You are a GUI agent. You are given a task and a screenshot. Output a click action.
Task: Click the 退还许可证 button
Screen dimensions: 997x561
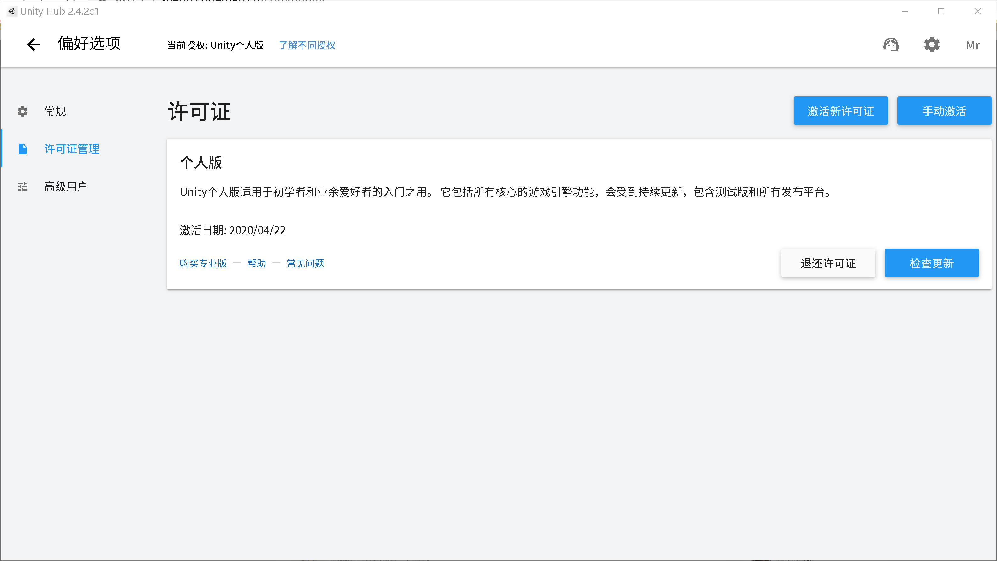pos(828,263)
